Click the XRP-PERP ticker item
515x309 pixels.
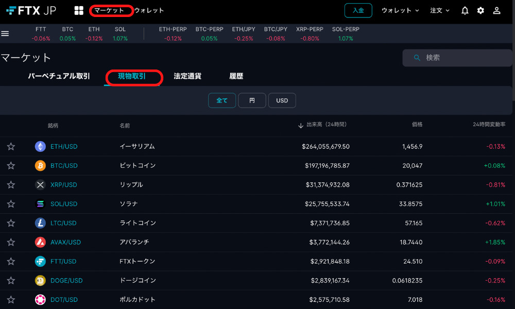coord(310,33)
